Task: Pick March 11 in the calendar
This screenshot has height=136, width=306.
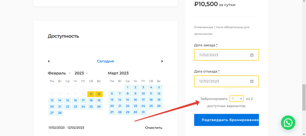Action: coord(151,94)
